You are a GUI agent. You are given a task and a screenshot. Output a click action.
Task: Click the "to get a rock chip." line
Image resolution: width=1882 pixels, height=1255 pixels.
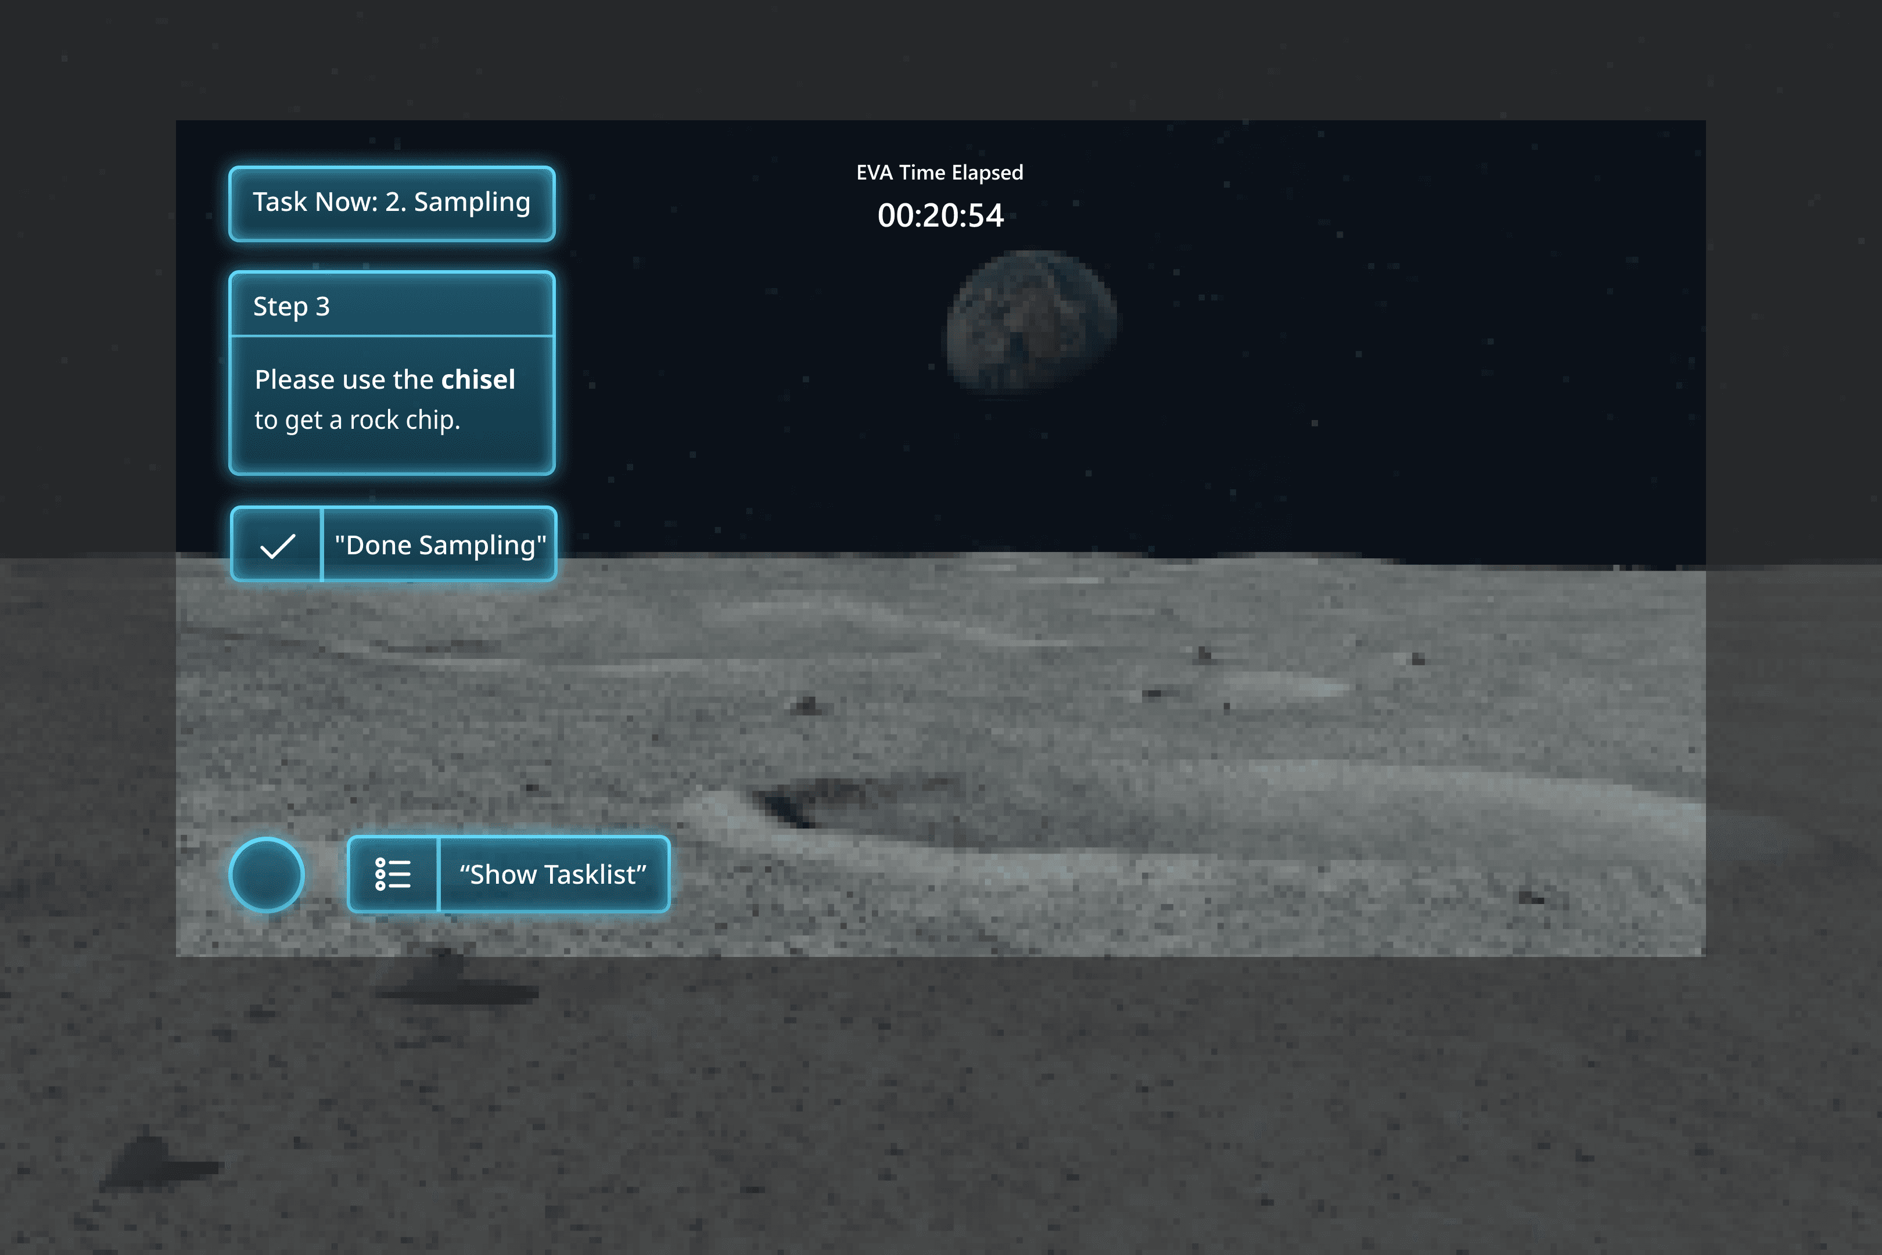coord(357,420)
